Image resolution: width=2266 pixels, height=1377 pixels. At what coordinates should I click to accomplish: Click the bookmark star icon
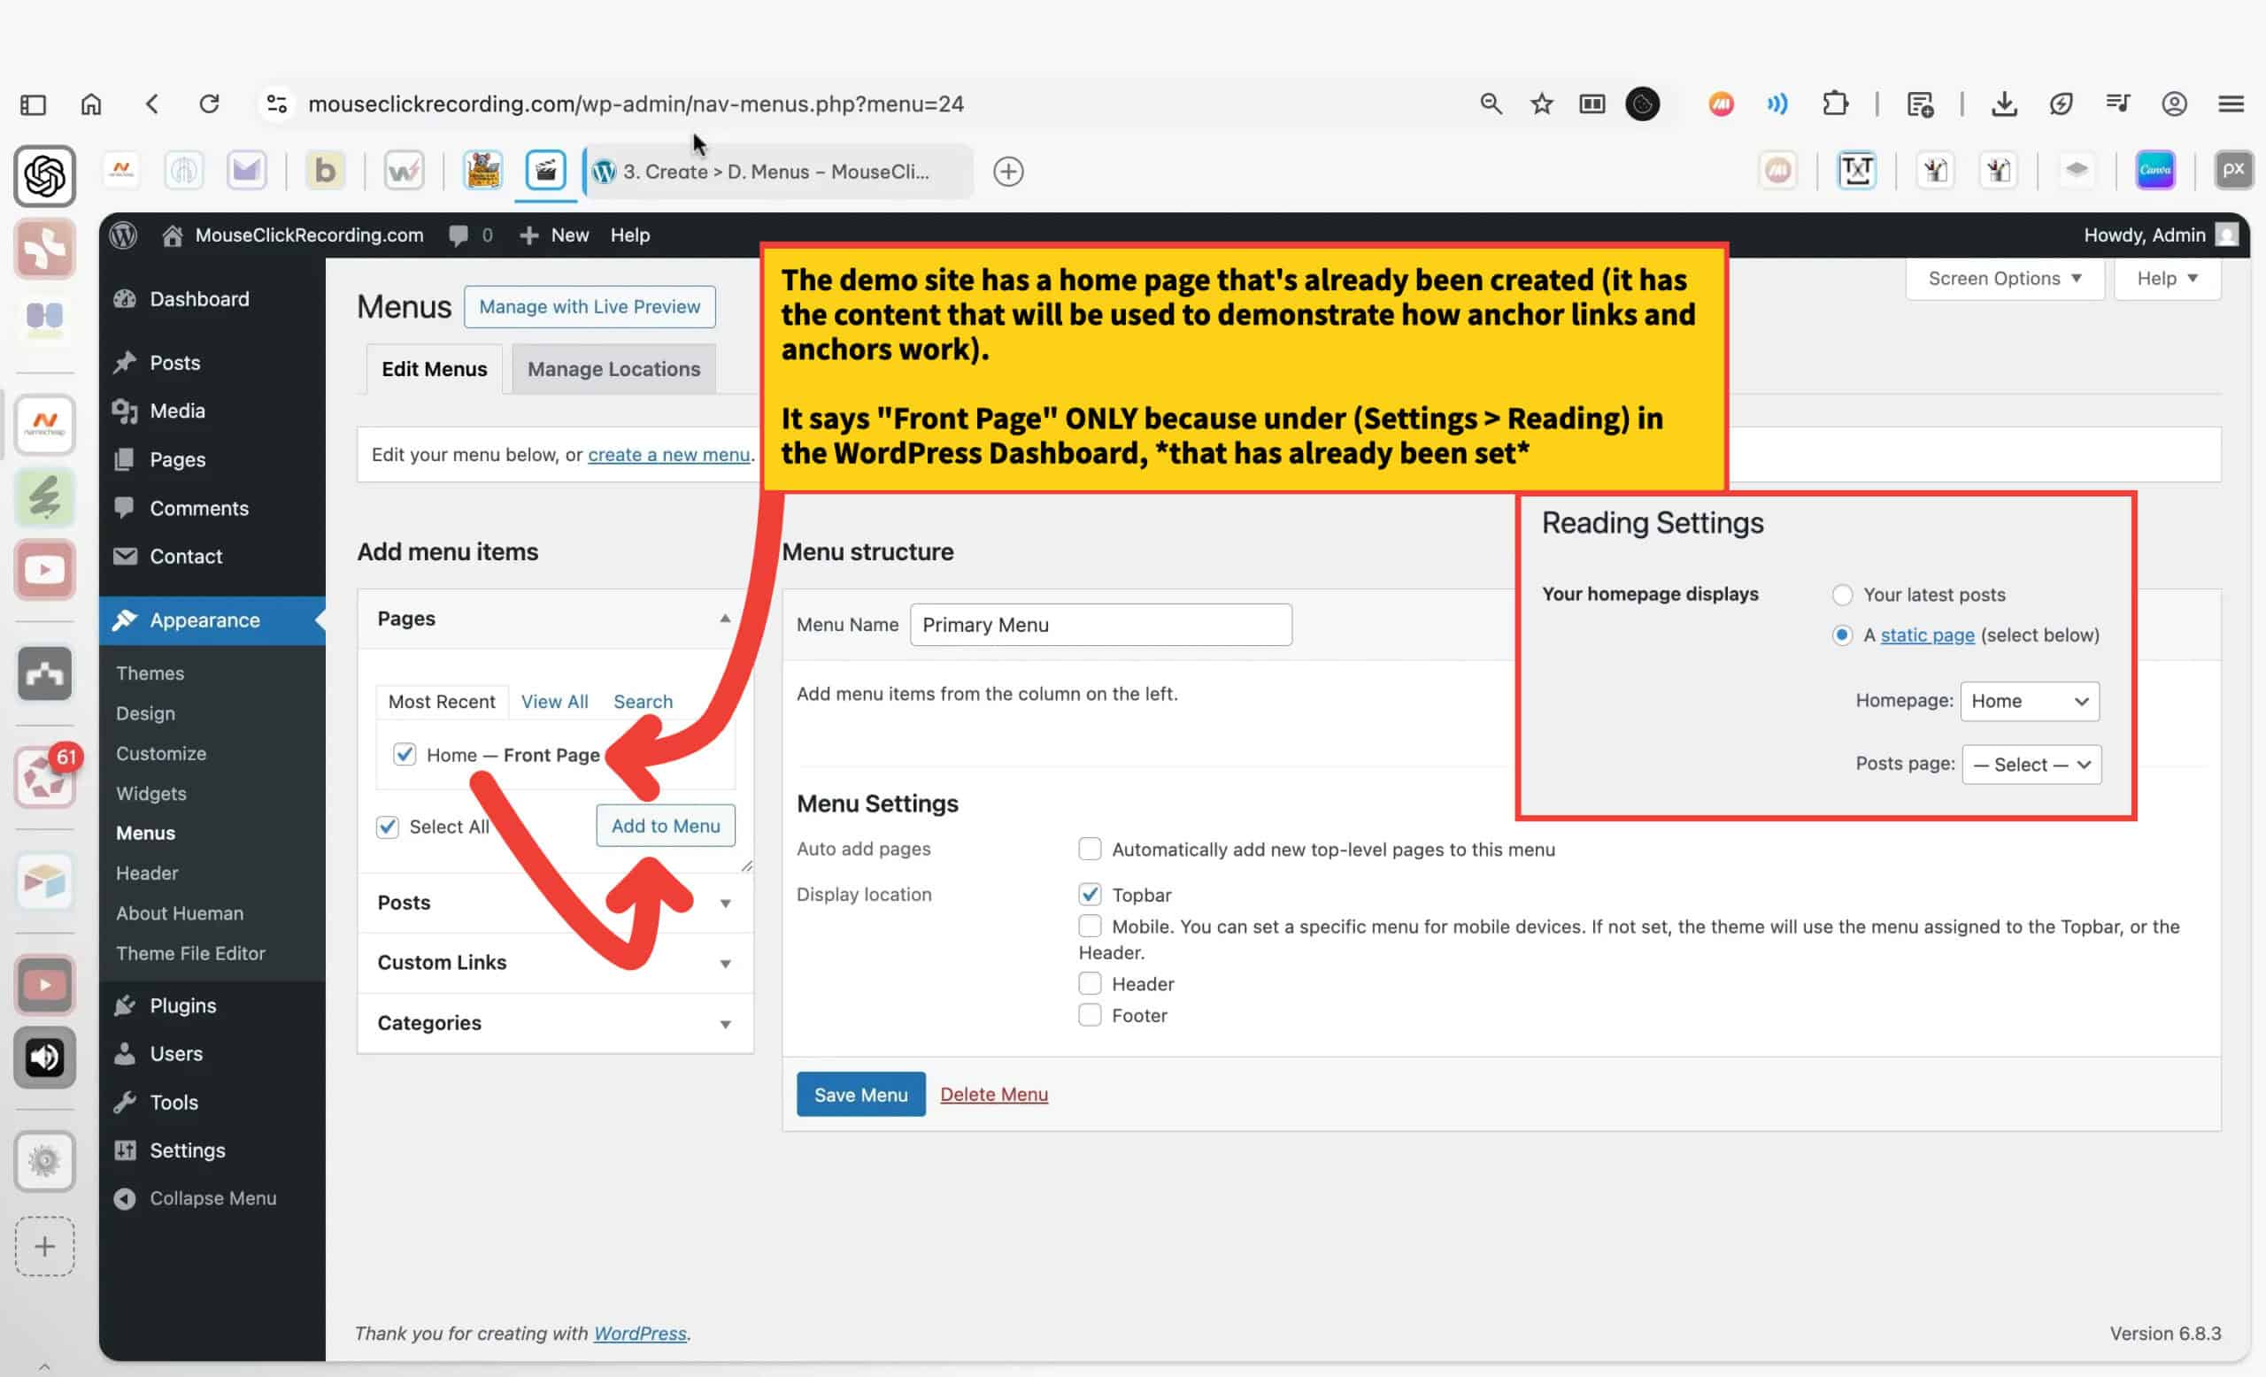pos(1541,104)
